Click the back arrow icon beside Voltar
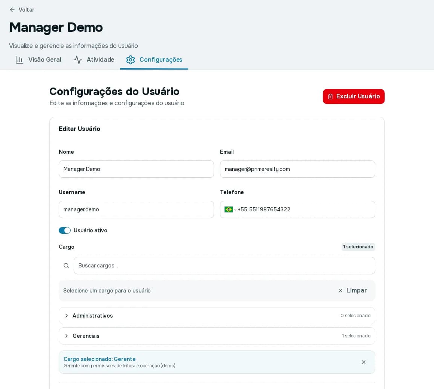Screen dimensions: 434x389 coord(12,10)
